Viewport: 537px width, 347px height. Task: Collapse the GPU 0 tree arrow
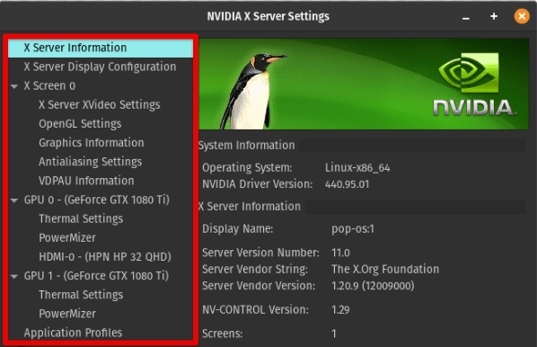(14, 200)
